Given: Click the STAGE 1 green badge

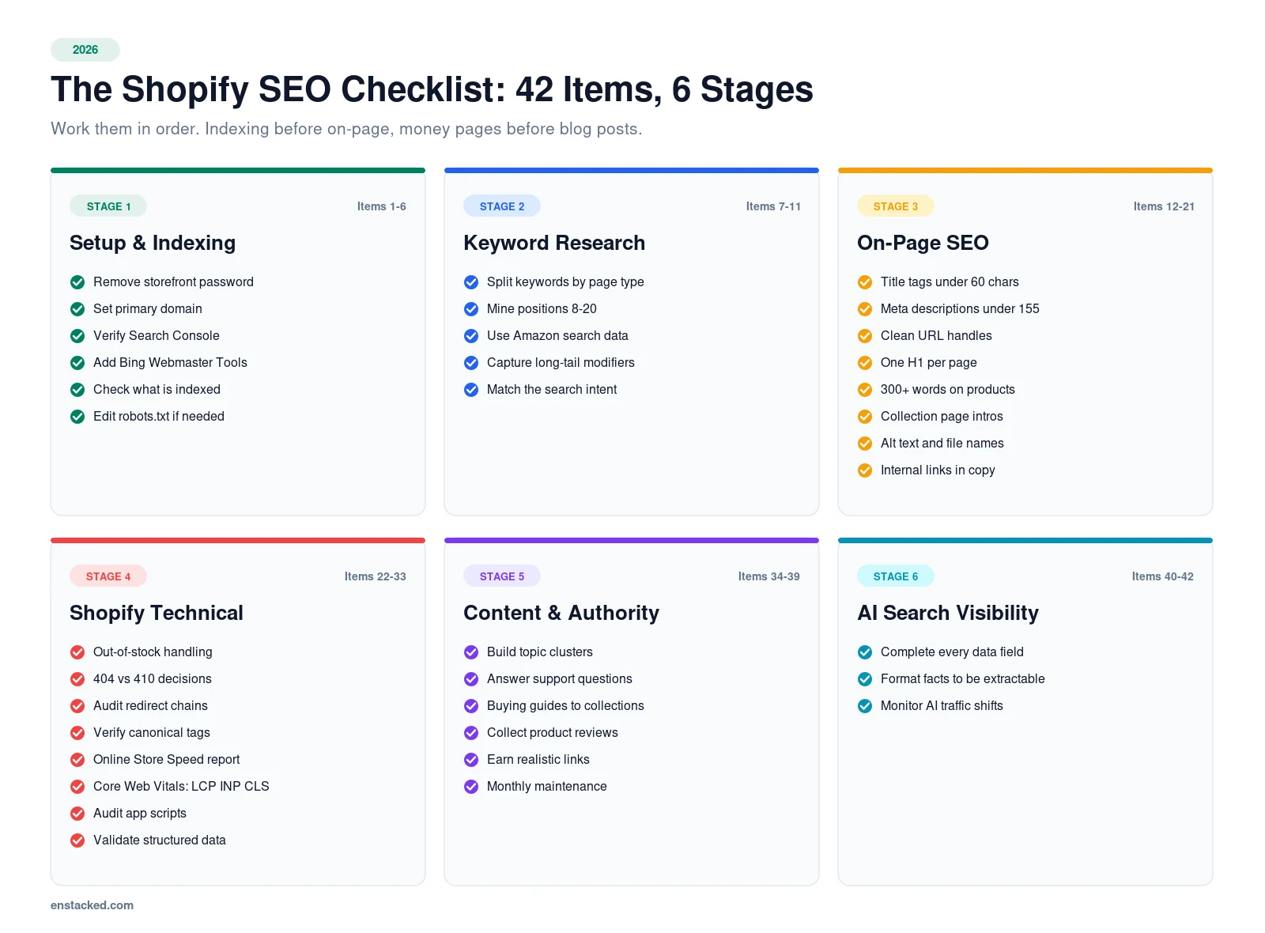Looking at the screenshot, I should 108,206.
